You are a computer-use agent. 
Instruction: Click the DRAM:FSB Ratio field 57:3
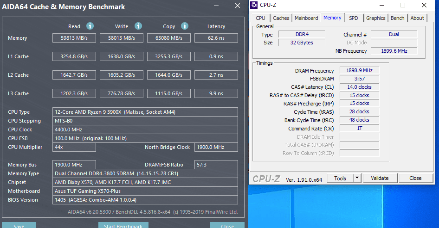pos(216,165)
